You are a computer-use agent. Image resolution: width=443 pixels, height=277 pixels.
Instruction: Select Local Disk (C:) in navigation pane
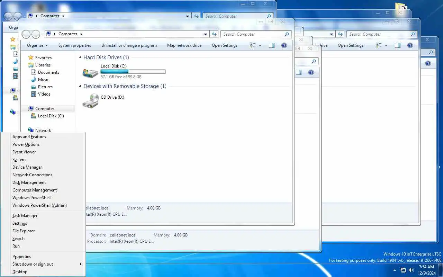point(51,116)
